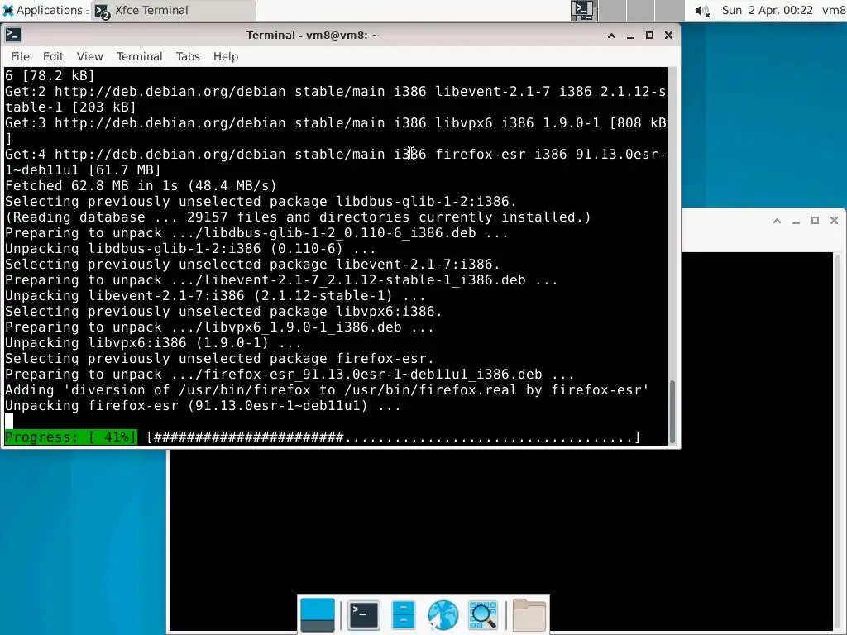Click the terminal cursor block above the progress bar
847x635 pixels.
[x=9, y=421]
